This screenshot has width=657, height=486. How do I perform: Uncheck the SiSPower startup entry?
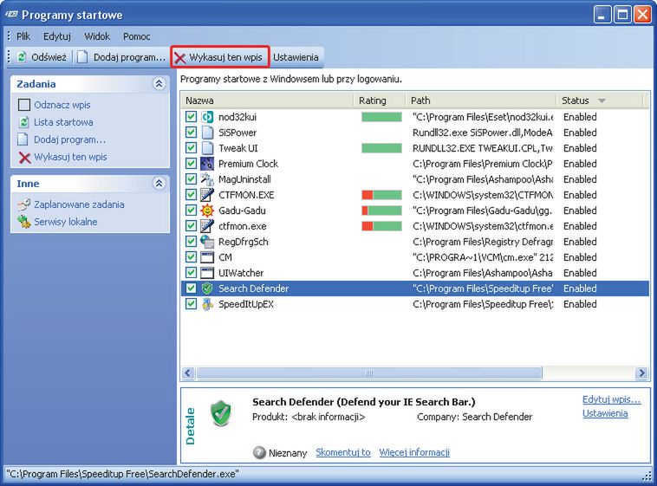tap(191, 132)
